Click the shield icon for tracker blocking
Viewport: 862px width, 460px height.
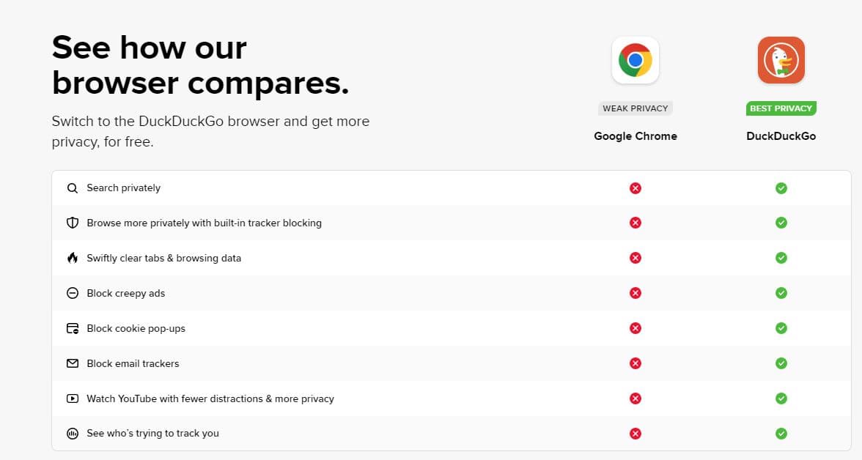pos(72,223)
